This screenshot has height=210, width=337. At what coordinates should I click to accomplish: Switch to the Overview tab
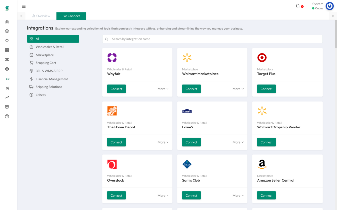41,16
